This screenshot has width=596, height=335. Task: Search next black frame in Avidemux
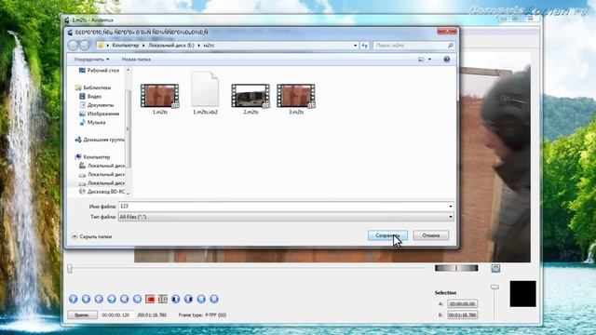(x=188, y=299)
